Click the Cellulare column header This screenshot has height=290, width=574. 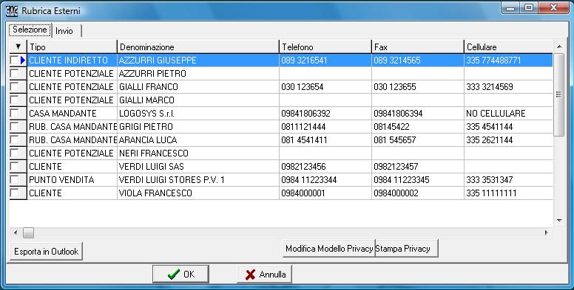pyautogui.click(x=508, y=46)
